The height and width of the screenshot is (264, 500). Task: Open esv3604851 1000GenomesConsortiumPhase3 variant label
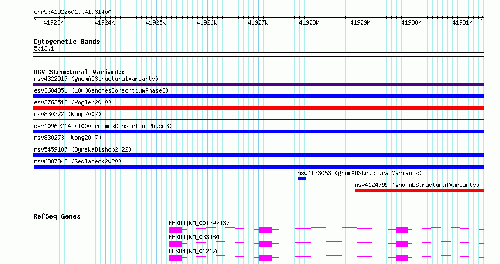101,90
